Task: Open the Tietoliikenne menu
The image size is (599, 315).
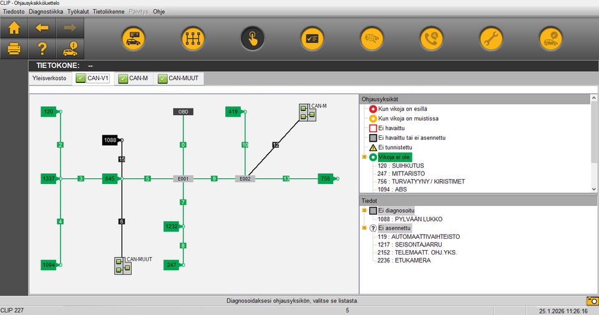Action: pos(109,11)
